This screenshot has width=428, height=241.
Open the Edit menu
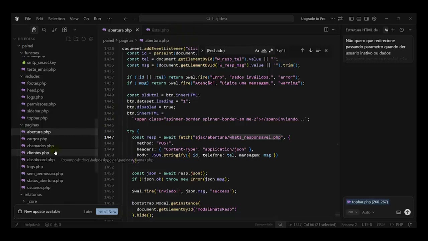pos(40,19)
